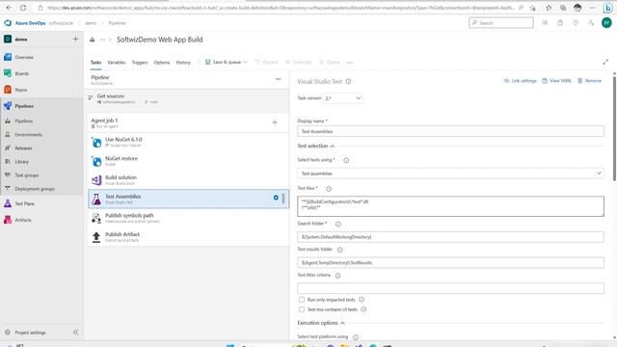
Task: Open Test Plans in the sidebar
Action: tap(24, 203)
